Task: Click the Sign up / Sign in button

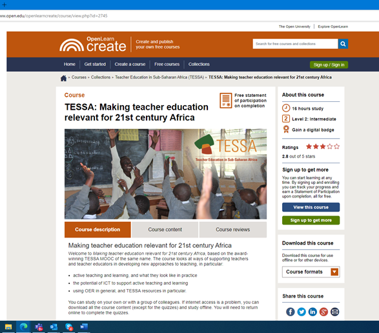Action: 329,65
